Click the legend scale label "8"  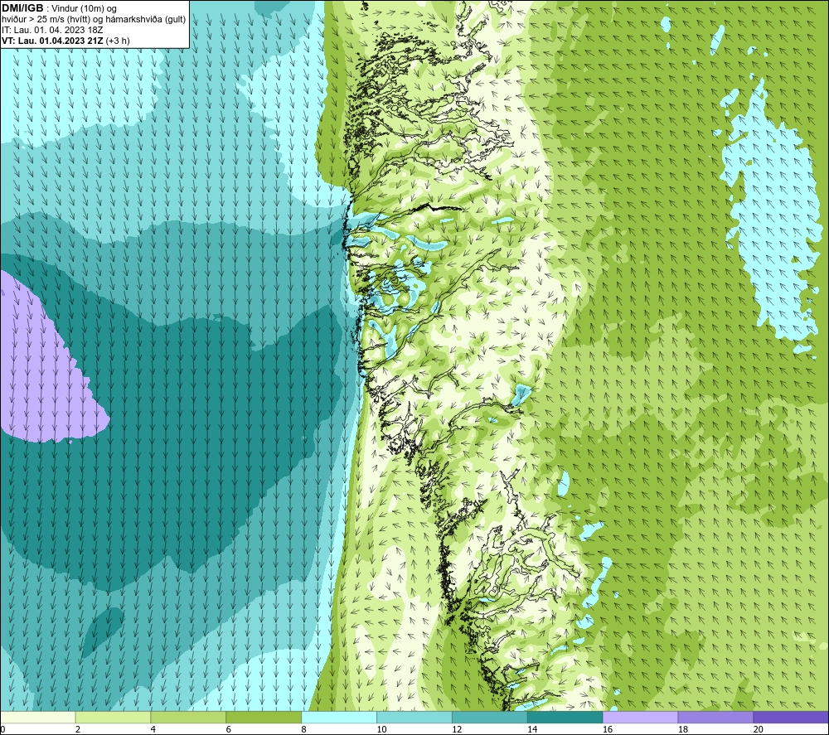304,729
